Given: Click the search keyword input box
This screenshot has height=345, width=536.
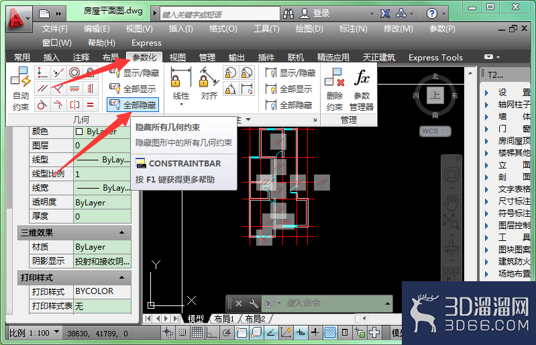Looking at the screenshot, I should (x=220, y=14).
